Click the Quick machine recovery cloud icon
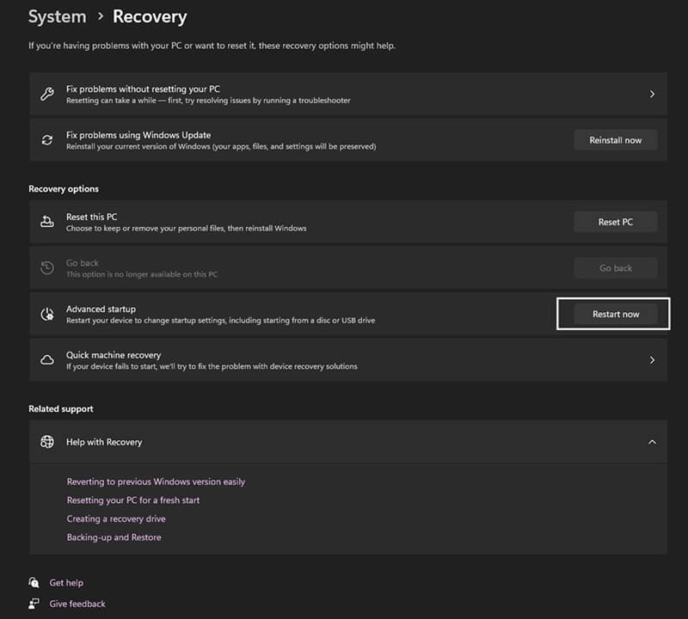 point(47,359)
